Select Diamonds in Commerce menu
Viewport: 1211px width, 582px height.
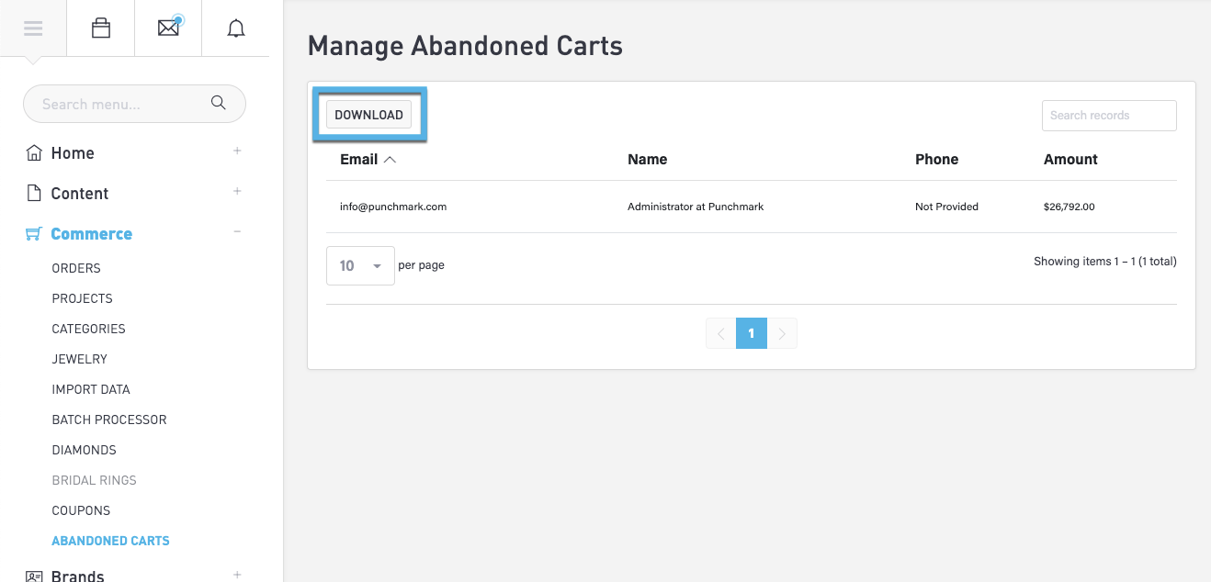tap(84, 450)
